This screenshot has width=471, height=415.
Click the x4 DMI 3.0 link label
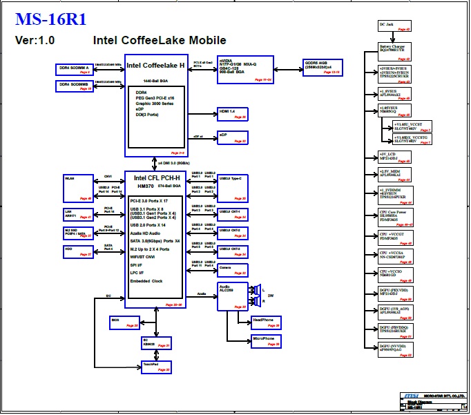[x=173, y=163]
